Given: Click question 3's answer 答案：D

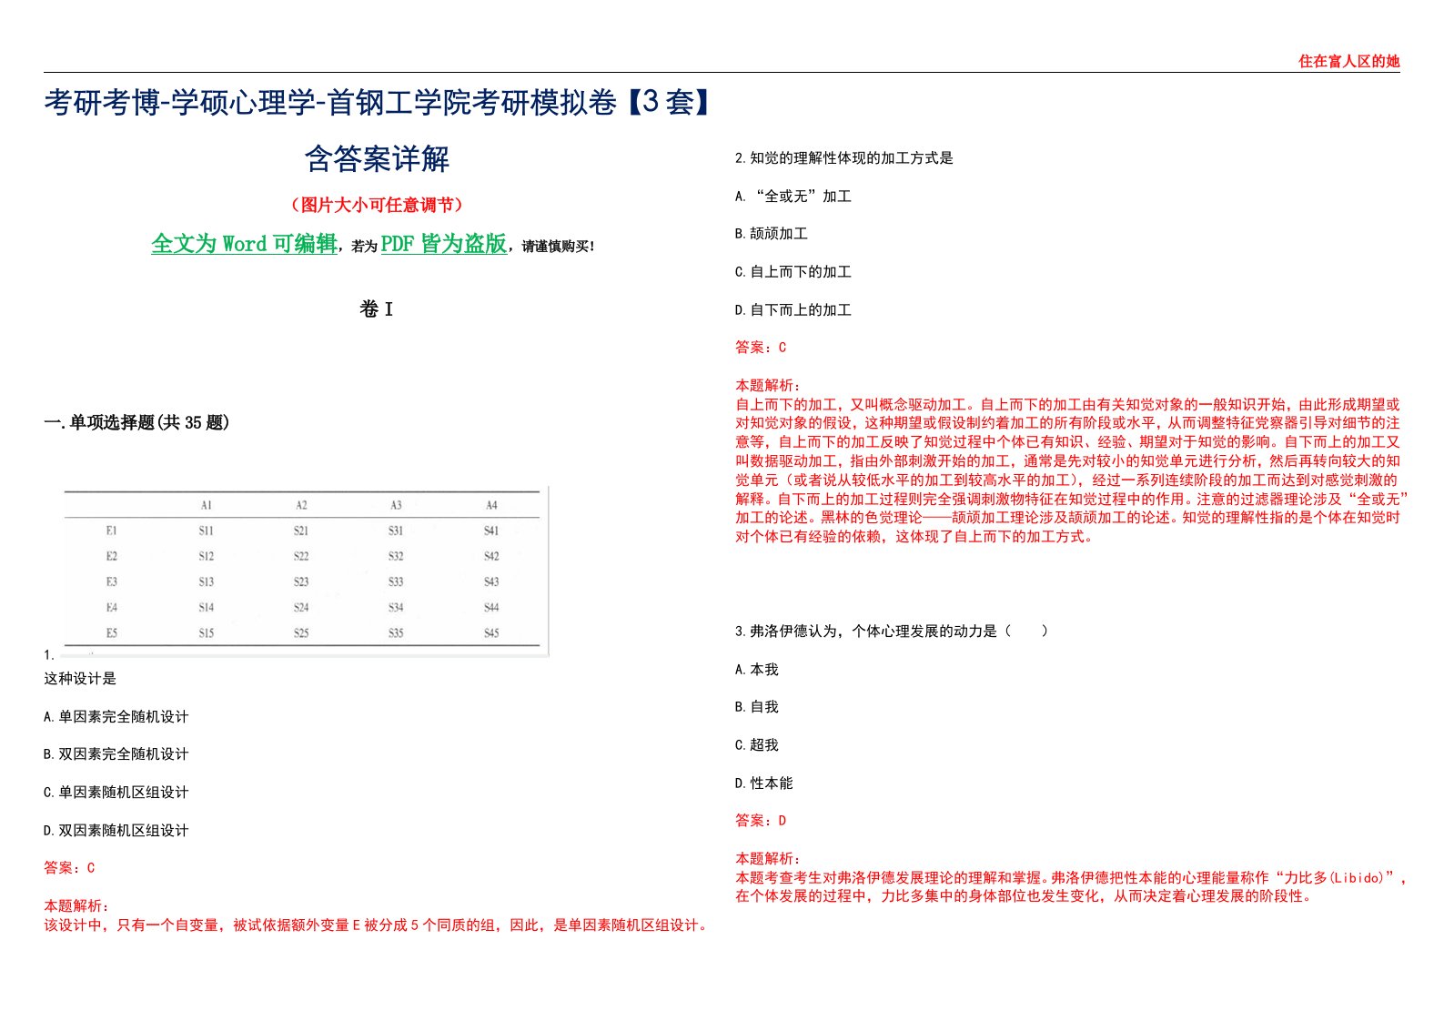Looking at the screenshot, I should [x=761, y=821].
